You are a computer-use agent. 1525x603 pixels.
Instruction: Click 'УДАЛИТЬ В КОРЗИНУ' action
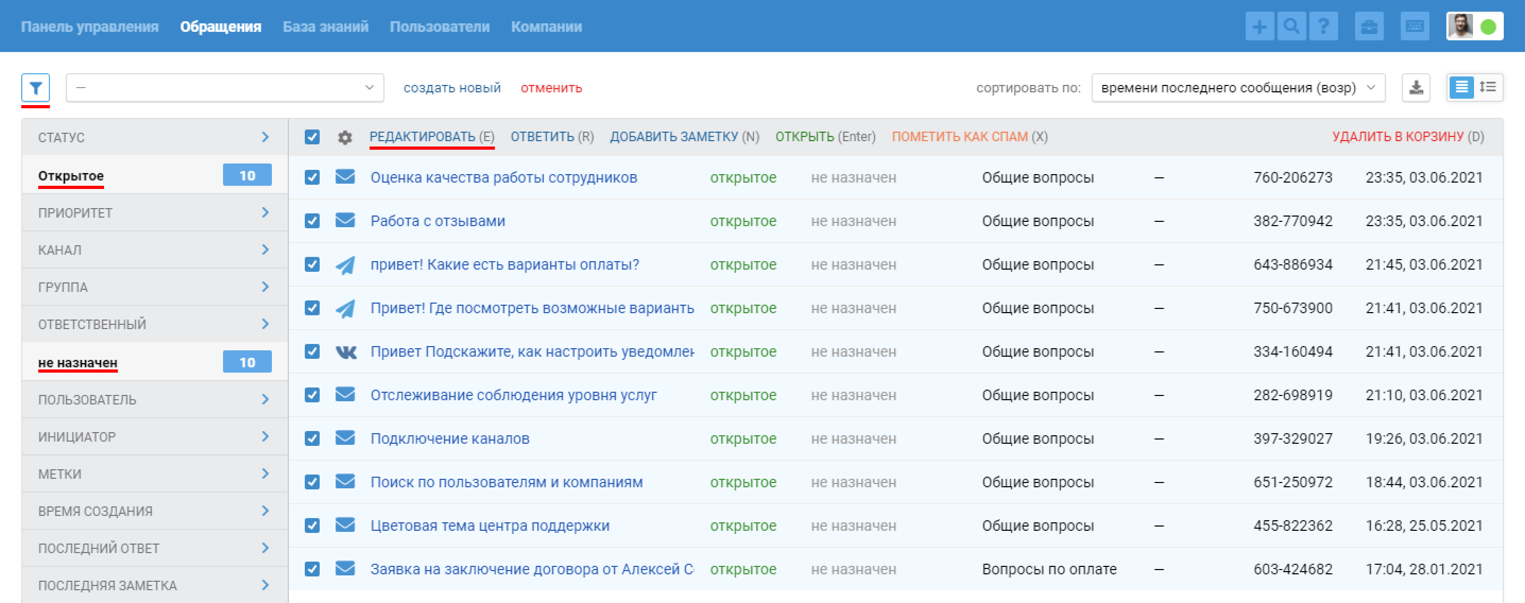(x=1397, y=137)
